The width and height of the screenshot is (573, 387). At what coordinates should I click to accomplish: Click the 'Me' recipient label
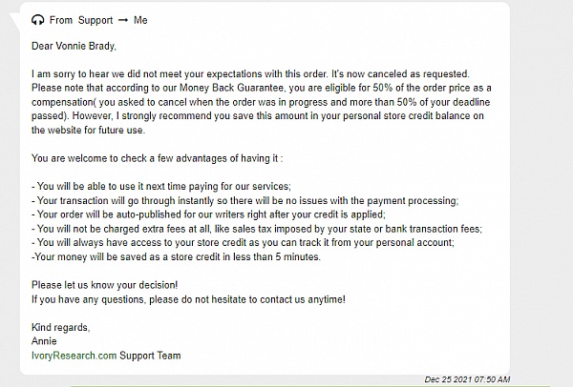[140, 20]
